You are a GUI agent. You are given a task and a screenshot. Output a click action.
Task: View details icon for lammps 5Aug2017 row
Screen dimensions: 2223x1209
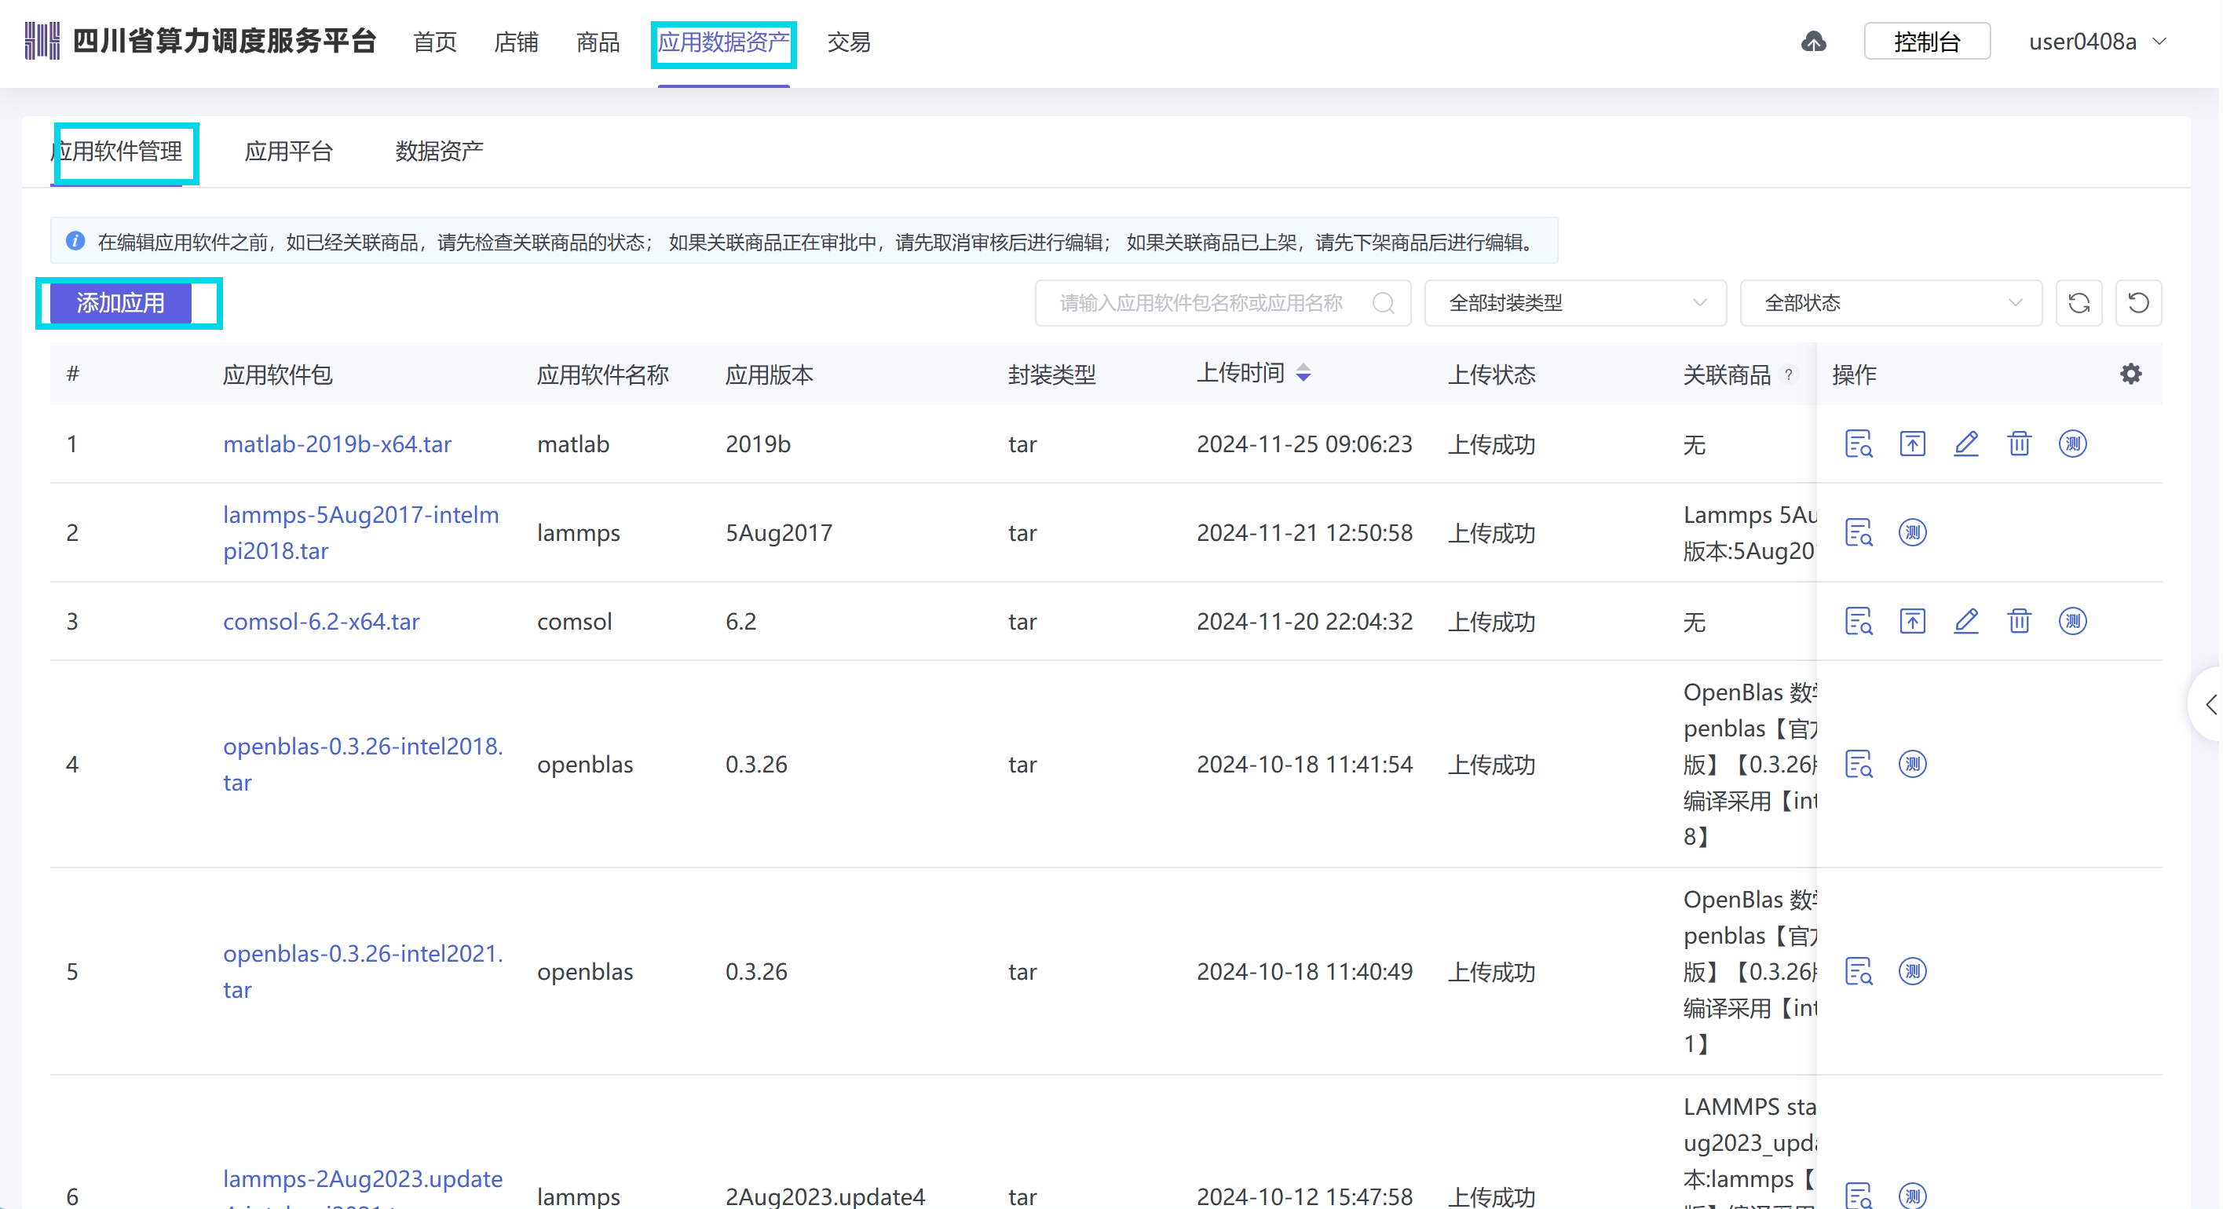pyautogui.click(x=1858, y=532)
